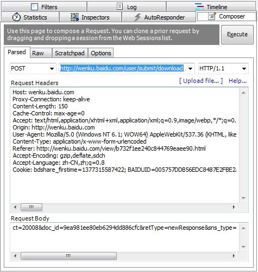Click the body scroll down arrow
This screenshot has height=272, width=258.
point(243,247)
